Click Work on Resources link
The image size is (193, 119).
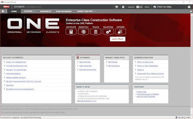(145, 62)
